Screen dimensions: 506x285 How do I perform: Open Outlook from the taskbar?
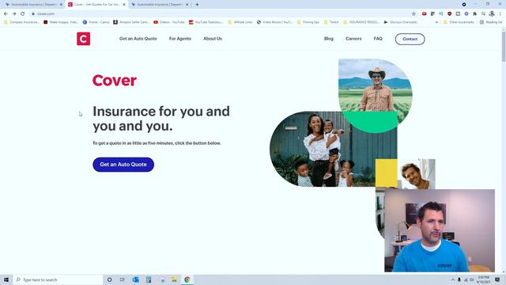click(x=135, y=279)
